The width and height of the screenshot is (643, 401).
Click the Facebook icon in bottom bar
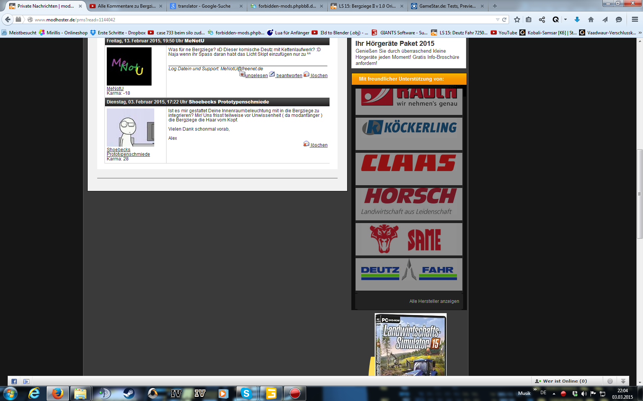pos(14,381)
